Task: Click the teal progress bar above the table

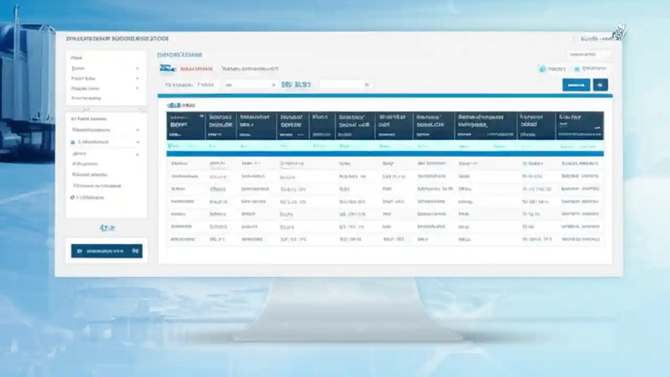Action: coord(385,96)
